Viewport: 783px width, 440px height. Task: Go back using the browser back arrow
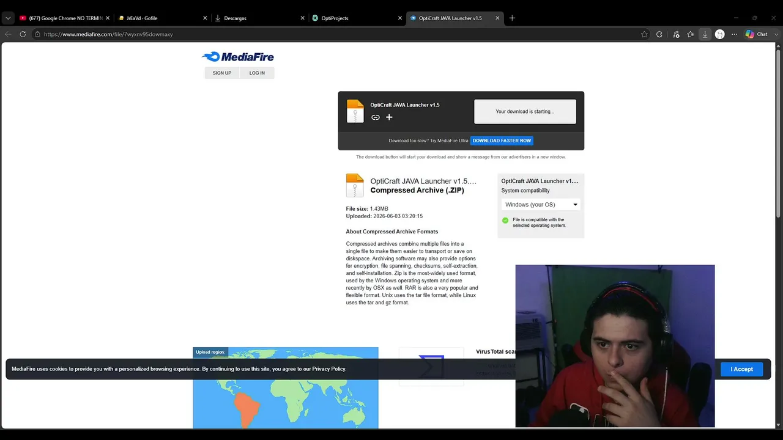9,34
